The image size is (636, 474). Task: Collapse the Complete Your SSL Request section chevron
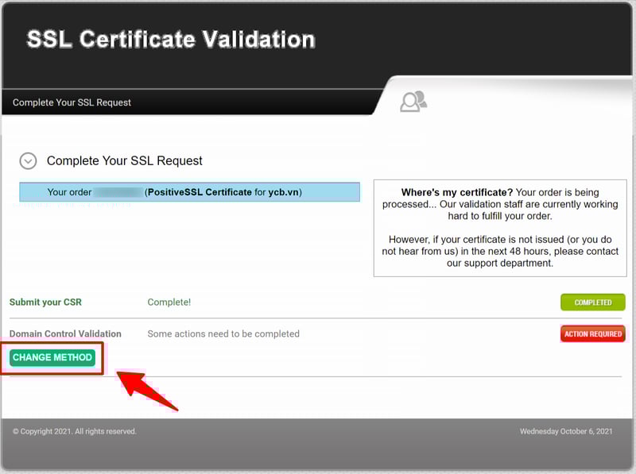coord(28,161)
